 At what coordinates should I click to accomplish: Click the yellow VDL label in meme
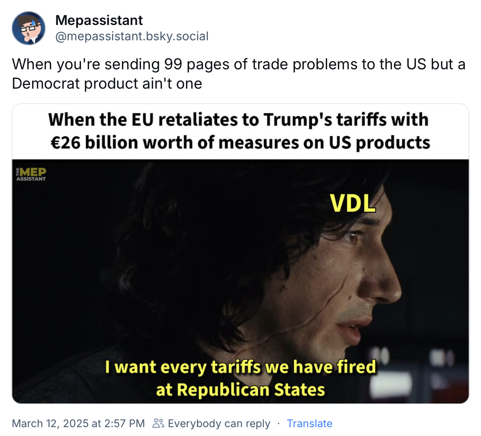tap(353, 203)
